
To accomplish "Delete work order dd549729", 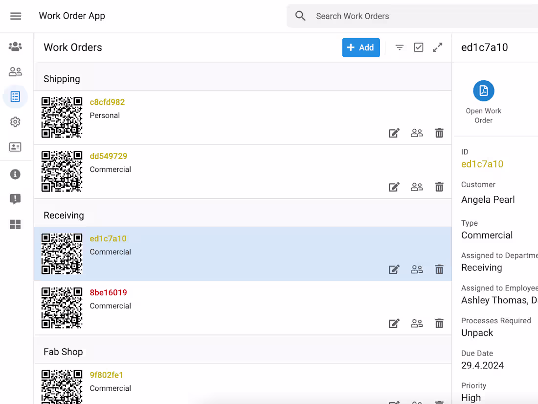I will tap(439, 187).
